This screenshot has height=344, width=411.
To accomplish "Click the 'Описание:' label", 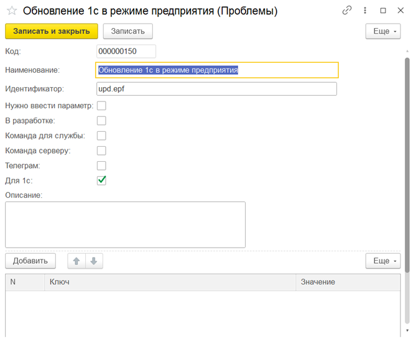I will [x=24, y=195].
